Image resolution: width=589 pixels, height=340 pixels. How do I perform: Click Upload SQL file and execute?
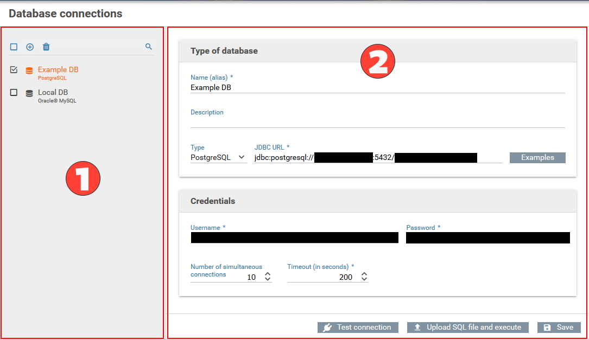(x=473, y=328)
